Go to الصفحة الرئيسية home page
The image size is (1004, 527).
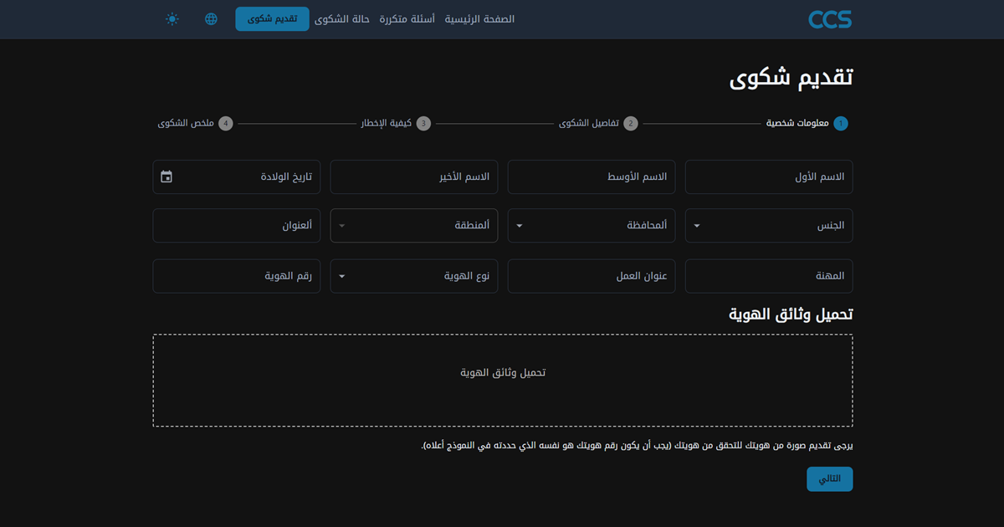(x=479, y=19)
